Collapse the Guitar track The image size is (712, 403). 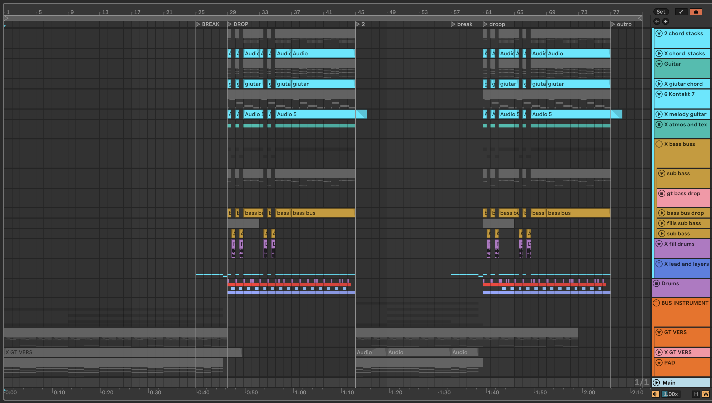659,64
